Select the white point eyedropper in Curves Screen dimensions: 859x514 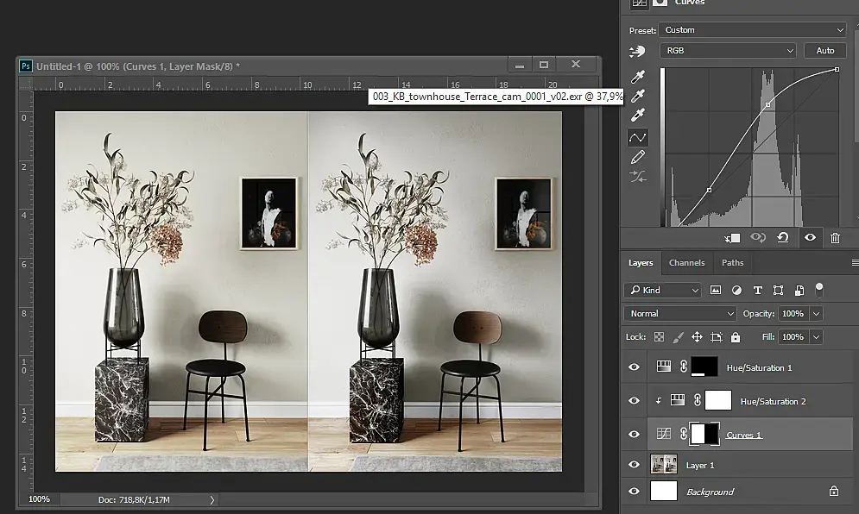(639, 116)
